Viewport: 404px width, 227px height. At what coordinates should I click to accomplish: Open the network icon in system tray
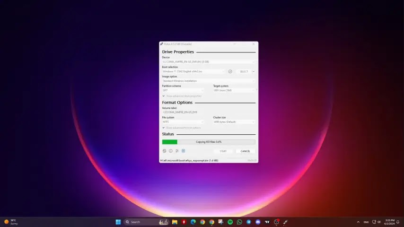pyautogui.click(x=374, y=222)
